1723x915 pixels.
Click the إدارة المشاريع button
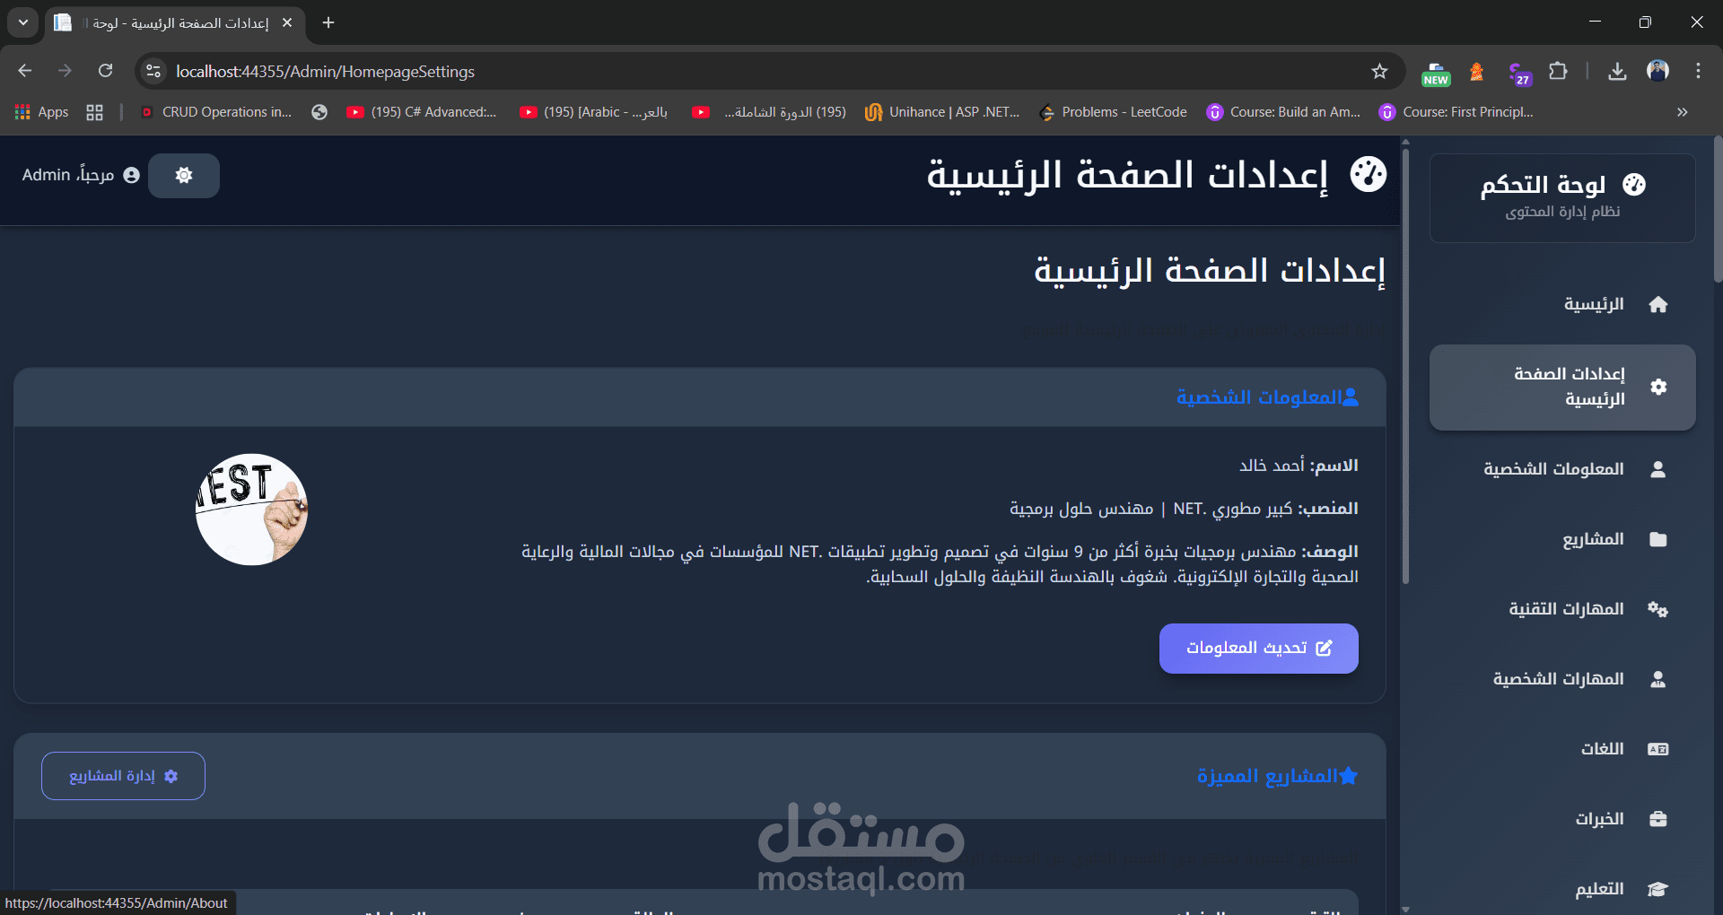click(123, 776)
